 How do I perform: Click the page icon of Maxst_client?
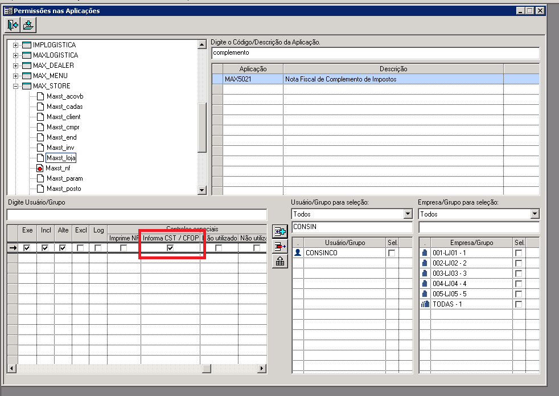(x=40, y=117)
